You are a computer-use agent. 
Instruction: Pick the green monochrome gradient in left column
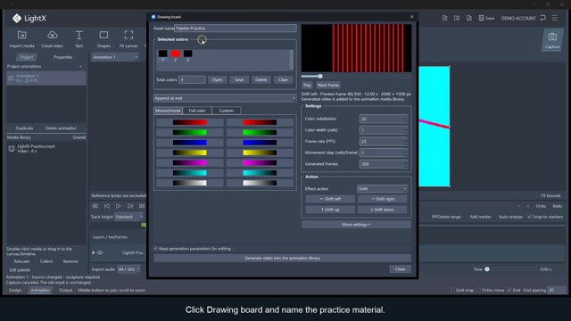coord(190,133)
